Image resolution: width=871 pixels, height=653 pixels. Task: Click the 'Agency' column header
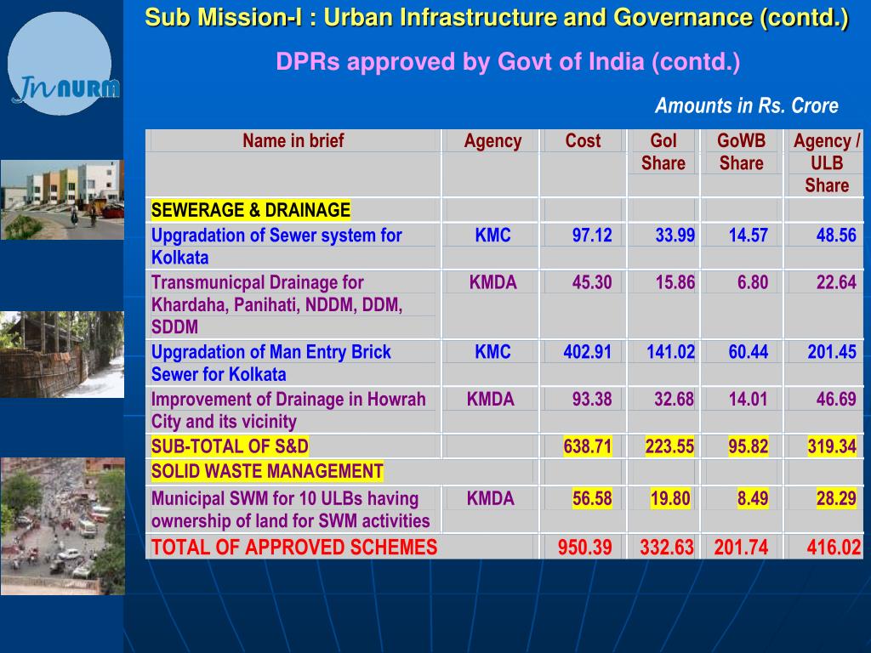(x=492, y=141)
